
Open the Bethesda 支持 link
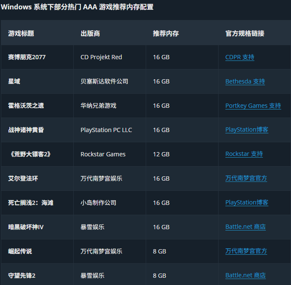pyautogui.click(x=245, y=81)
